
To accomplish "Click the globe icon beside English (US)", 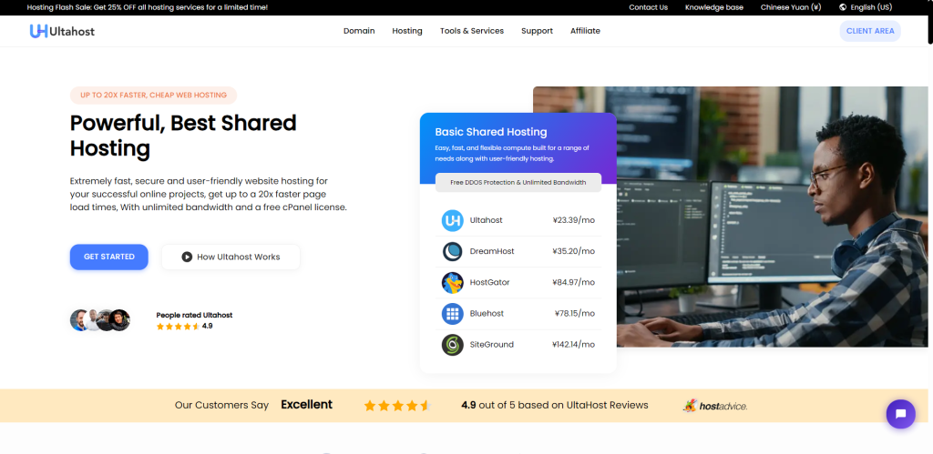I will pyautogui.click(x=843, y=7).
